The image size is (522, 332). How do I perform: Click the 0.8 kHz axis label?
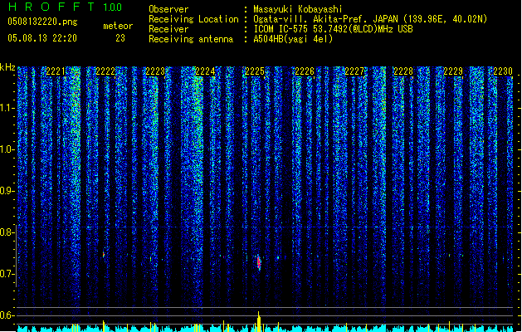pos(7,232)
